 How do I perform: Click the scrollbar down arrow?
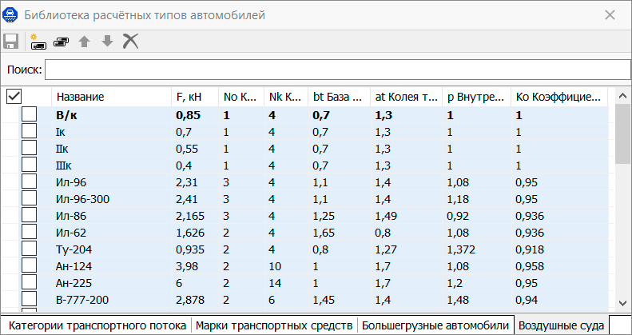pyautogui.click(x=622, y=303)
